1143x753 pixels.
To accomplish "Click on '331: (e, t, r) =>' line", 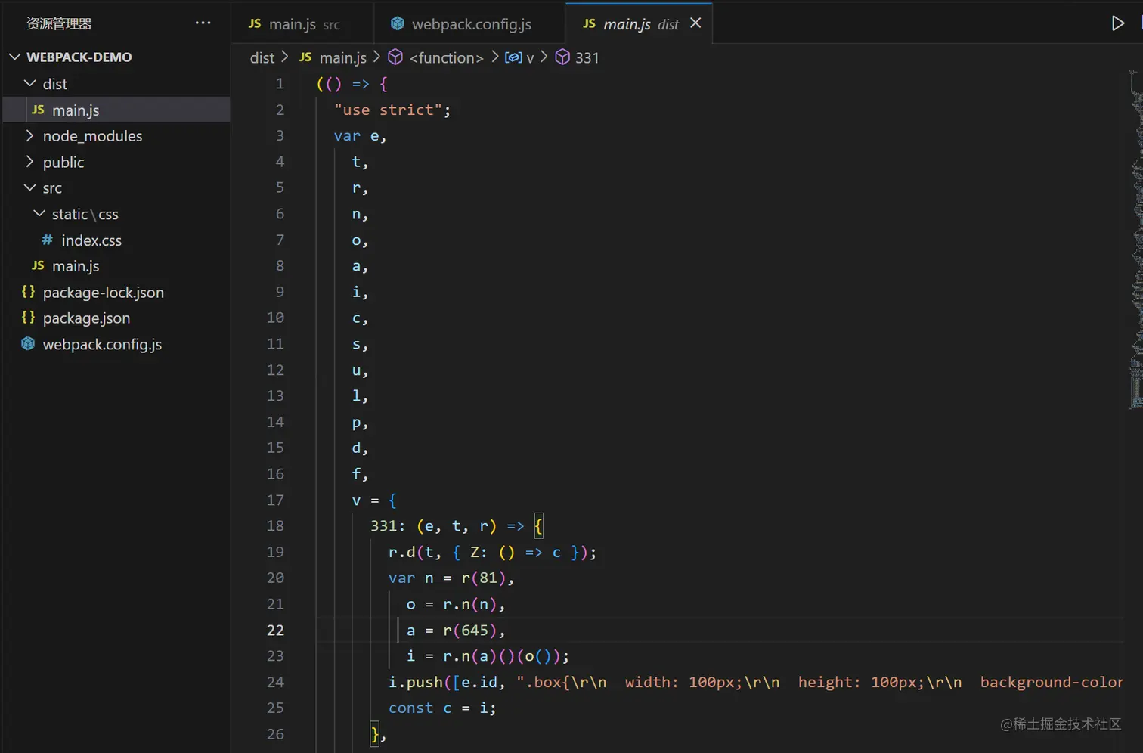I will point(447,526).
